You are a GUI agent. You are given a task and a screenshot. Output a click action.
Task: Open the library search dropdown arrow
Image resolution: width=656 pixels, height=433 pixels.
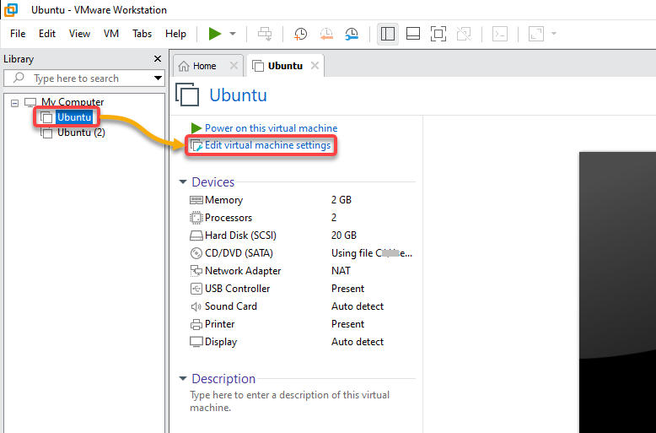point(158,78)
